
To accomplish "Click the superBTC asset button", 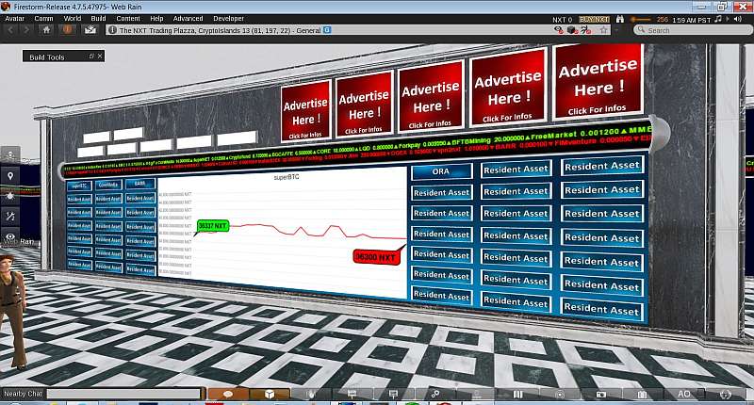I will (79, 186).
